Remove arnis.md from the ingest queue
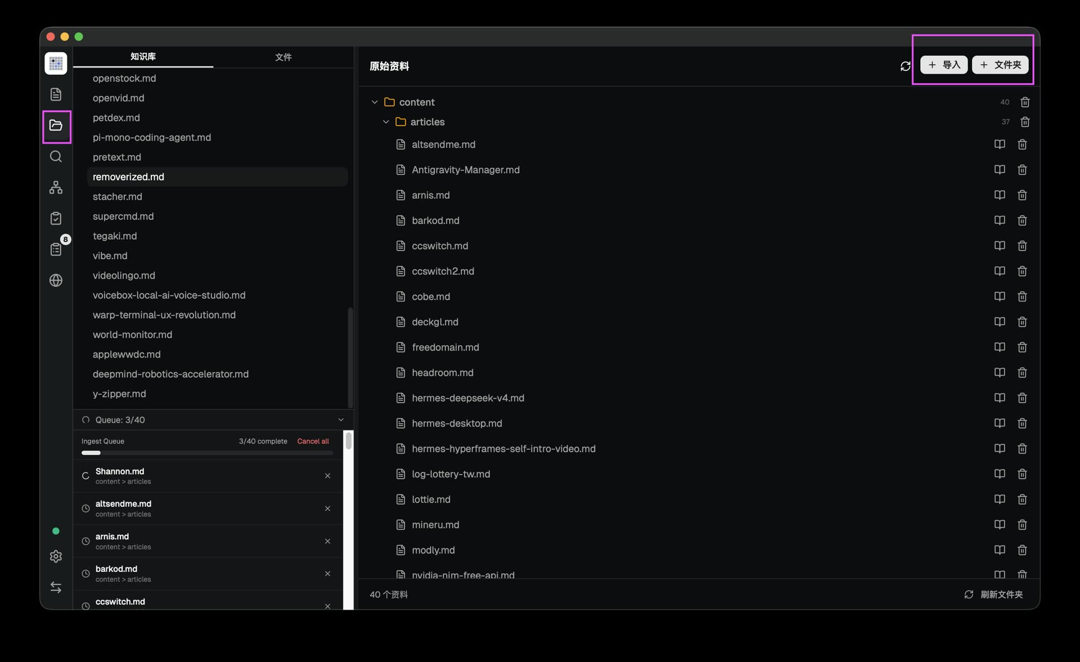Image resolution: width=1080 pixels, height=662 pixels. tap(327, 541)
